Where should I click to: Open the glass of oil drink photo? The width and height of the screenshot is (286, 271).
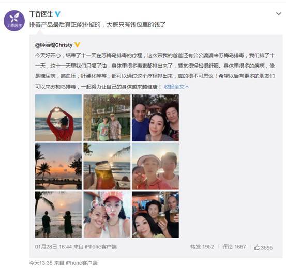[x=107, y=166]
